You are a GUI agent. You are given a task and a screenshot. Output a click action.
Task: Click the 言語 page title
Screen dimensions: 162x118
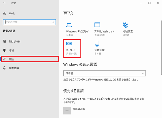point(68,13)
